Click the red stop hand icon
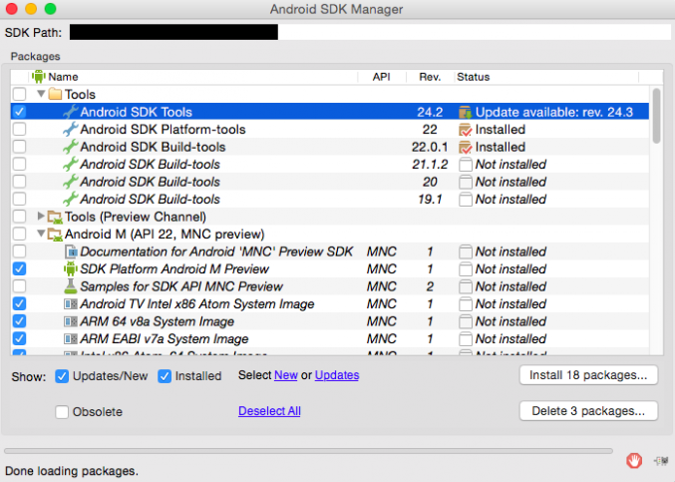Screen dimensions: 675x482 634,460
